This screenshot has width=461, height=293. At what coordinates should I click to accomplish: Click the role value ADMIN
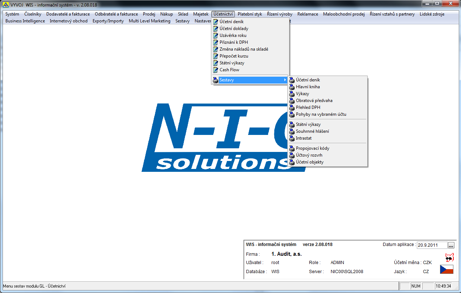[x=337, y=263]
